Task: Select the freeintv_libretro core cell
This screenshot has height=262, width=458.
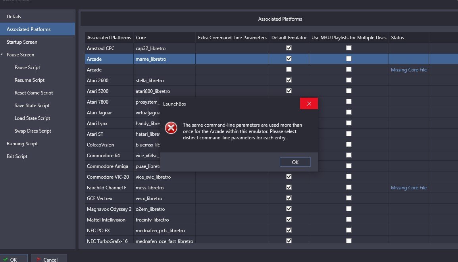Action: pyautogui.click(x=164, y=220)
